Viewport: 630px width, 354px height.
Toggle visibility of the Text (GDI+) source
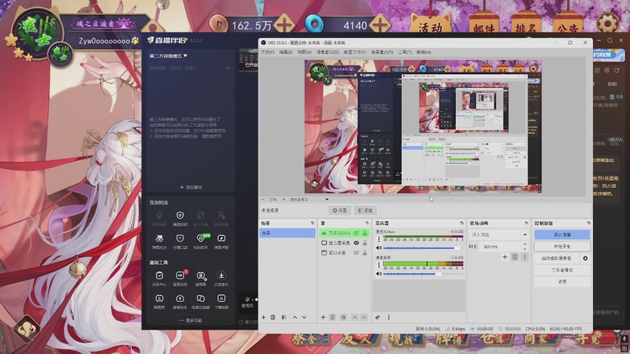click(x=356, y=233)
